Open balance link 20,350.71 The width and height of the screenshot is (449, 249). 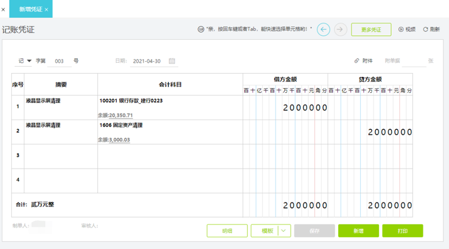tap(121, 115)
